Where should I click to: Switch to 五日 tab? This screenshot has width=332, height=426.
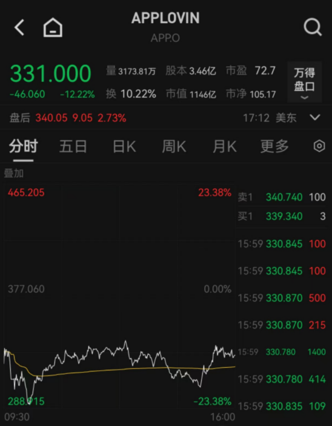click(73, 146)
